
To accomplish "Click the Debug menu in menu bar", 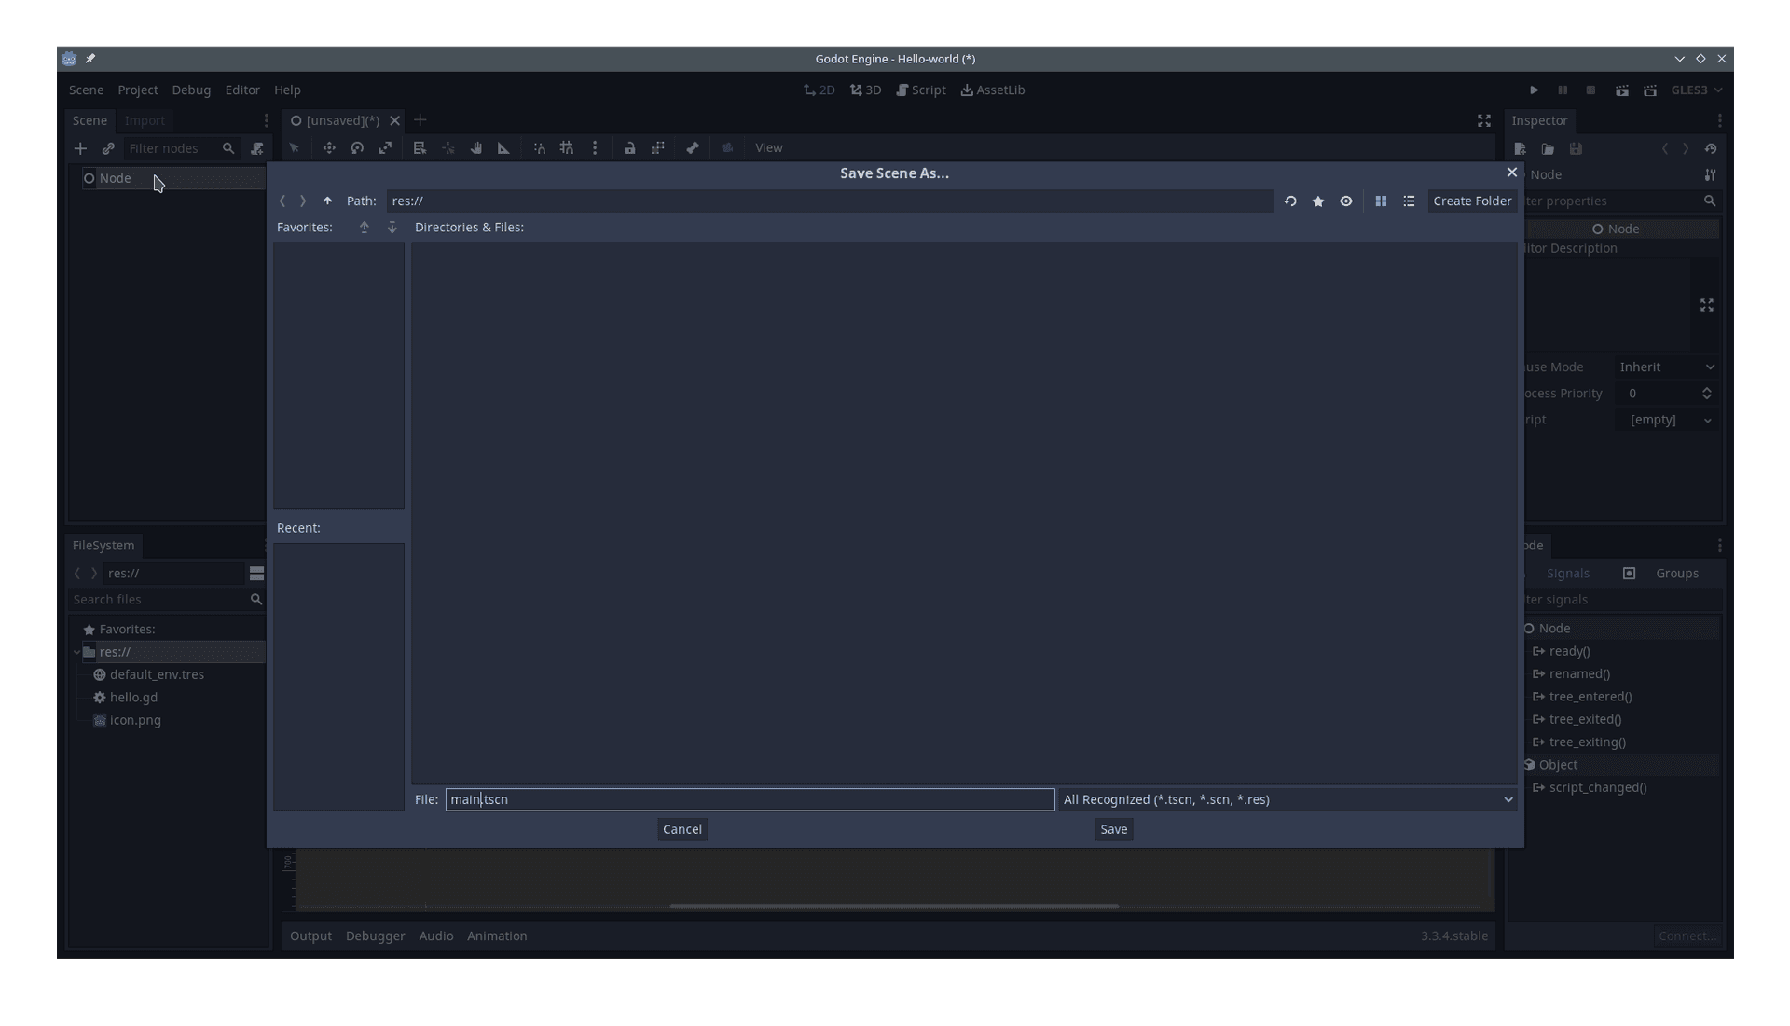I will (190, 89).
